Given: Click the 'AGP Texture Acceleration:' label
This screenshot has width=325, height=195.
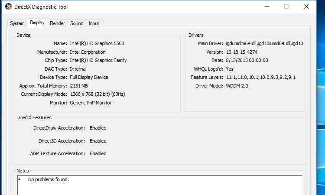Looking at the screenshot, I should coord(57,153).
